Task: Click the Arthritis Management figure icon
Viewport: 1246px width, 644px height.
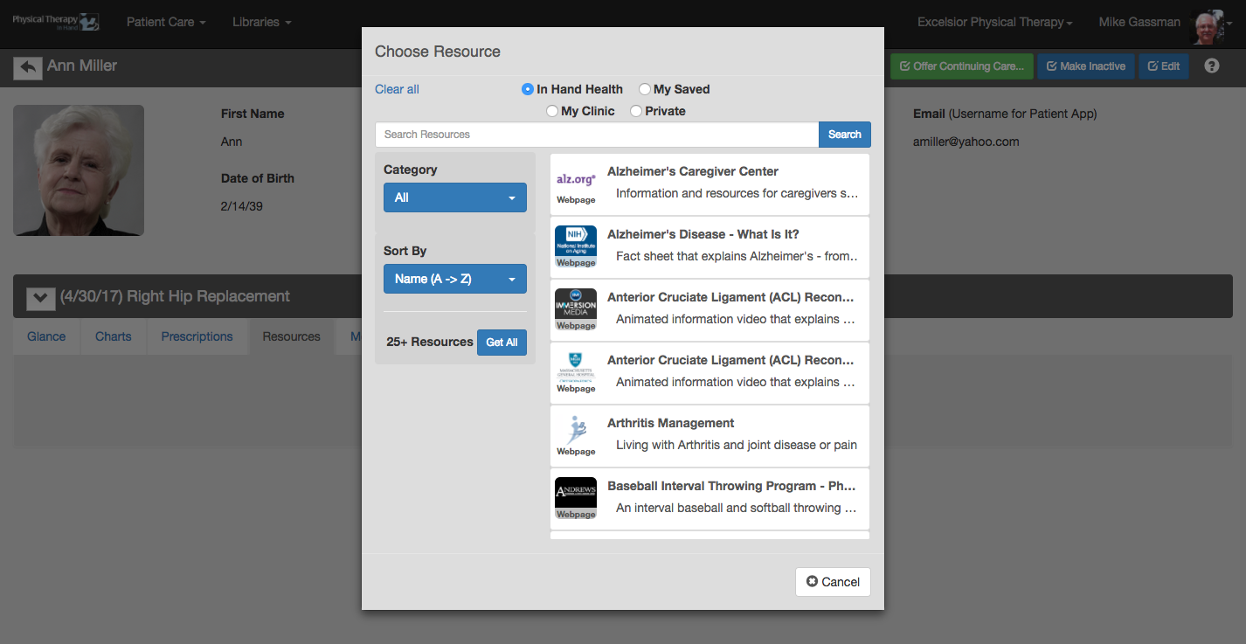Action: (x=576, y=431)
